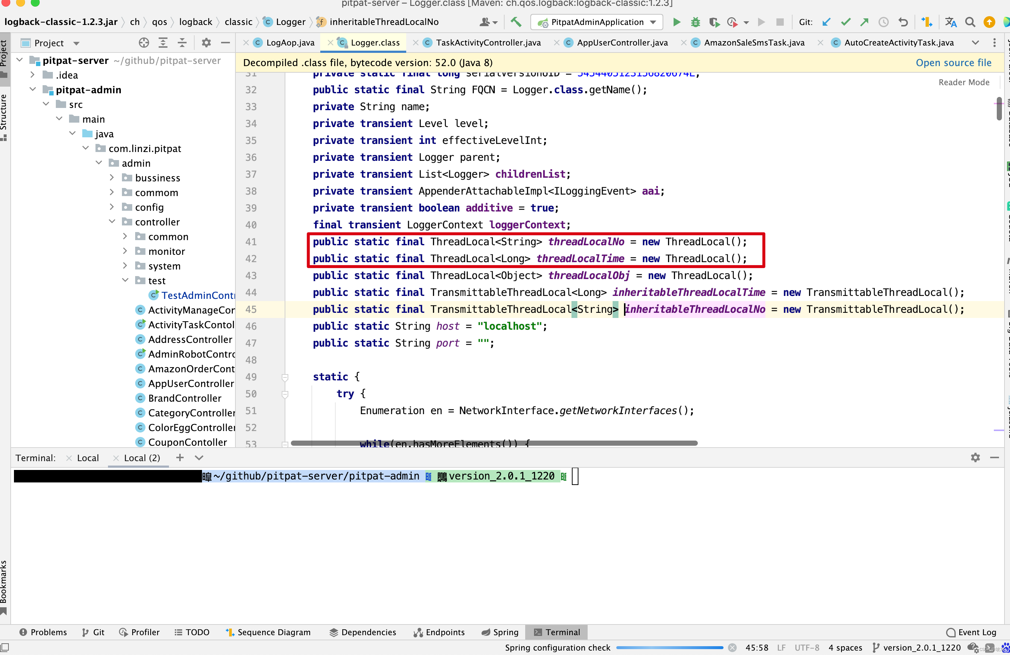Screen dimensions: 1010x655
Task: Open Search Everywhere magnifier icon
Action: [970, 22]
